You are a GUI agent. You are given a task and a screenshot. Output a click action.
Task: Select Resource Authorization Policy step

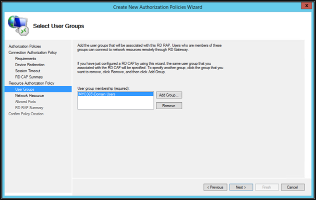point(31,83)
